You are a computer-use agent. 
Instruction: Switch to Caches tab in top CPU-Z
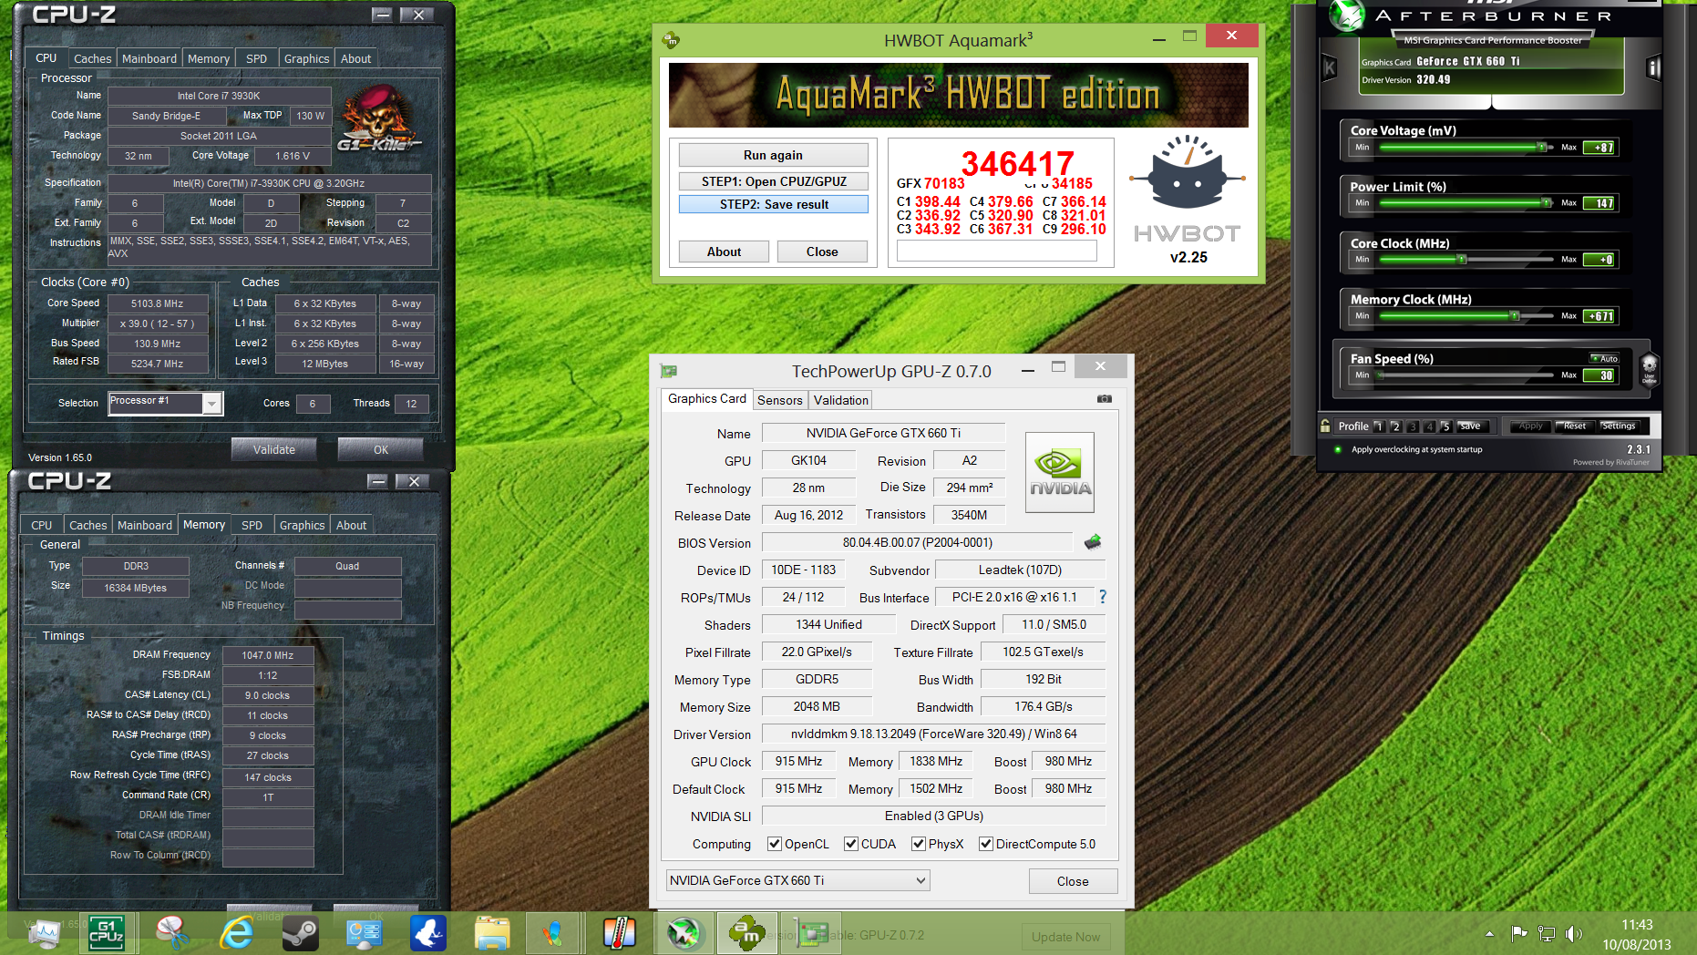[x=92, y=58]
